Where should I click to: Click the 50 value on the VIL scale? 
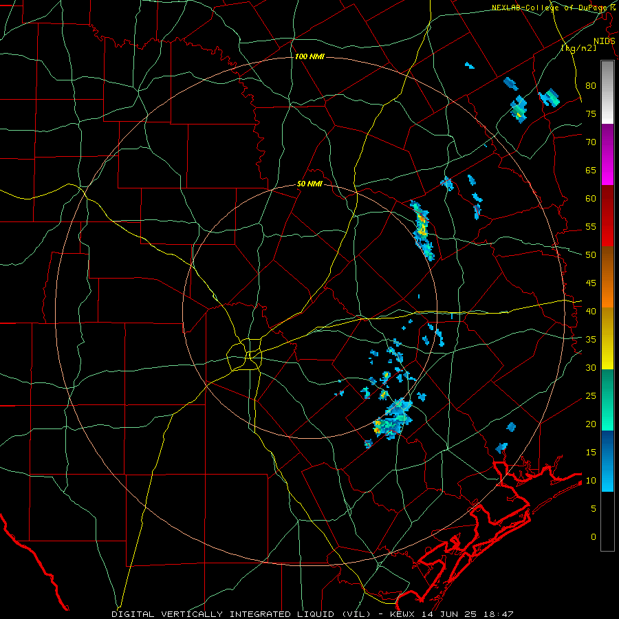pos(591,255)
